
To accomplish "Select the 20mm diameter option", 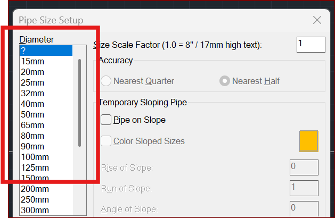I will [32, 72].
